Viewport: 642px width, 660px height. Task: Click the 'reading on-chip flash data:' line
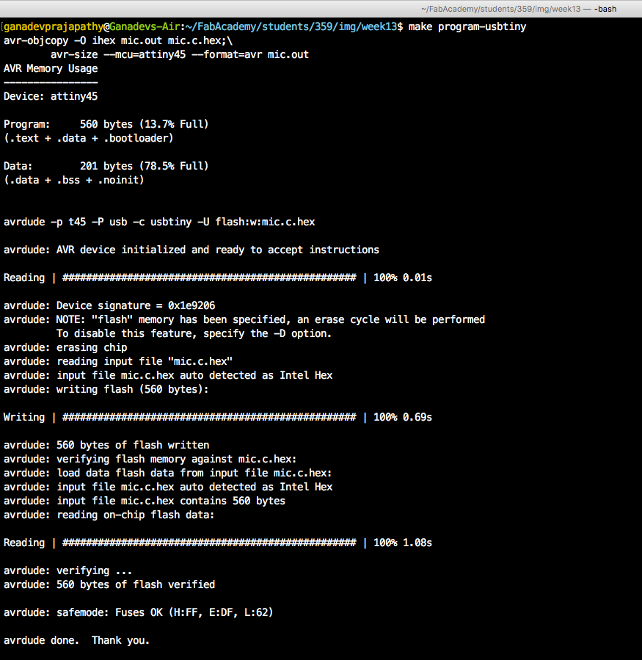tap(109, 515)
